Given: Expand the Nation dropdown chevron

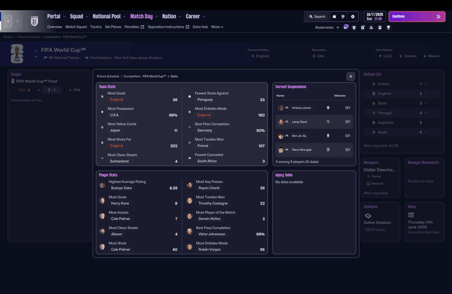Looking at the screenshot, I should tap(180, 17).
